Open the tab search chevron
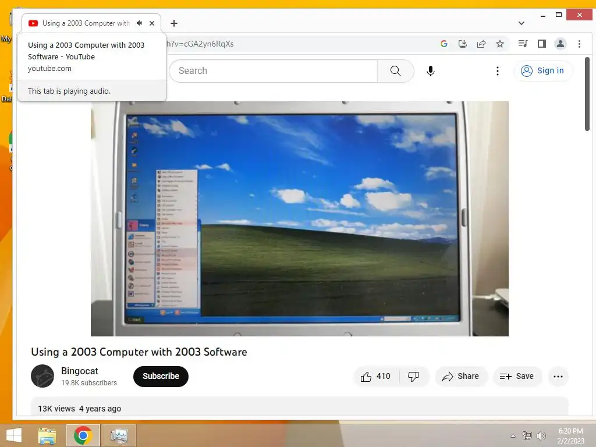Image resolution: width=596 pixels, height=447 pixels. pos(521,23)
